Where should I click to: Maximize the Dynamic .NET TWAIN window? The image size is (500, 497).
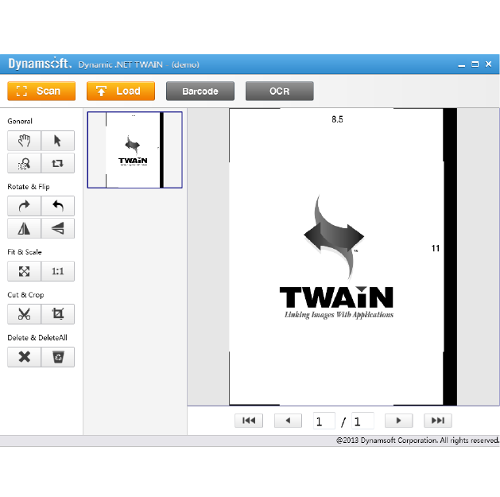[475, 64]
